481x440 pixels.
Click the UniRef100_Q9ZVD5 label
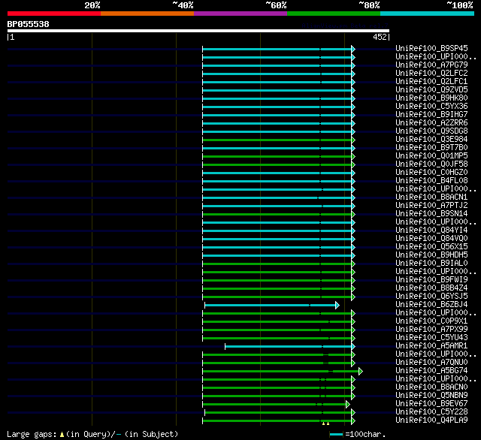tap(431, 90)
